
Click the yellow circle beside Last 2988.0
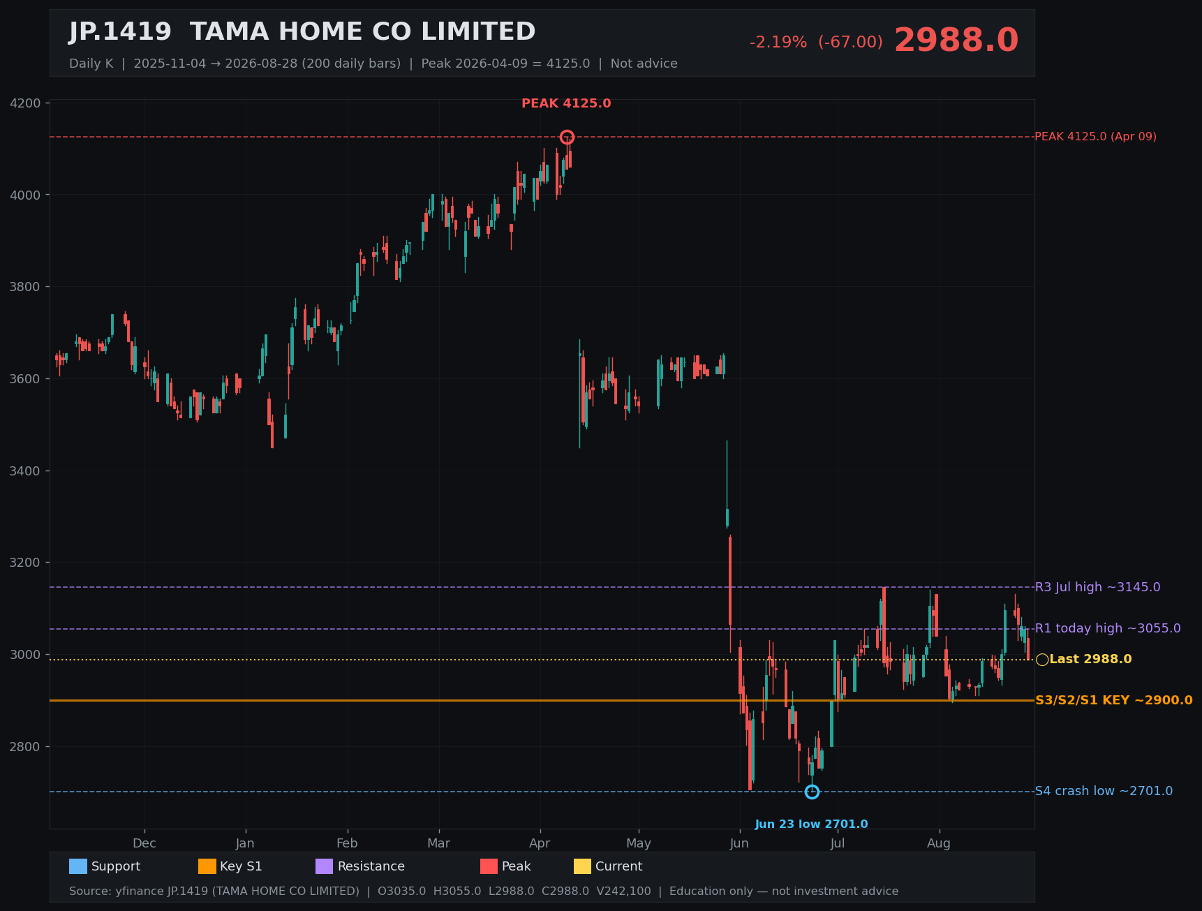pos(1041,660)
